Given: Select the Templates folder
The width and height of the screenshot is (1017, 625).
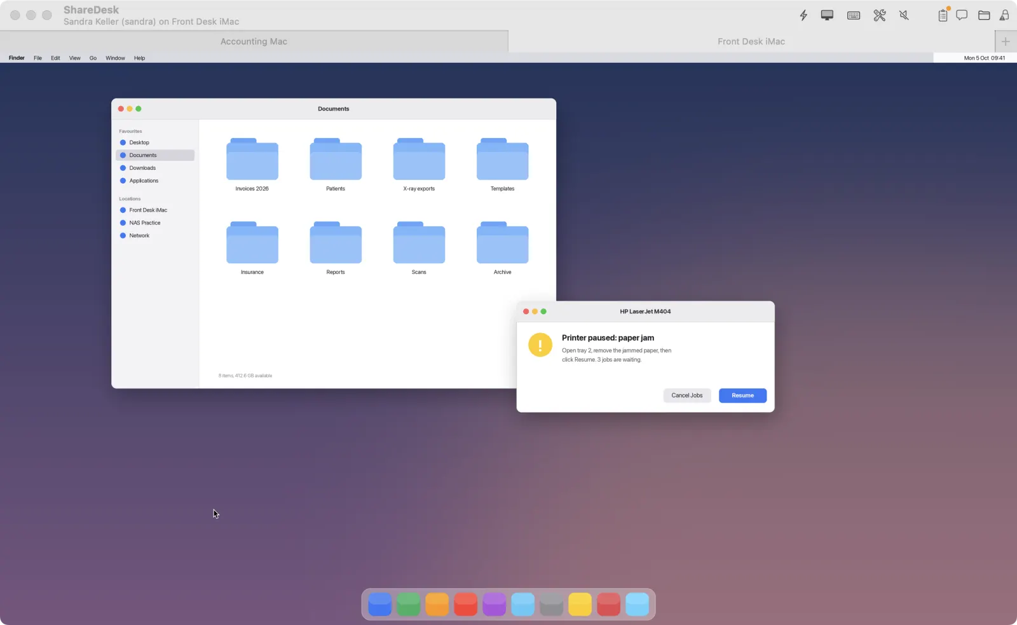Looking at the screenshot, I should 502,165.
